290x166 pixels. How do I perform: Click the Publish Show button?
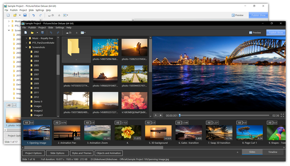(276, 33)
